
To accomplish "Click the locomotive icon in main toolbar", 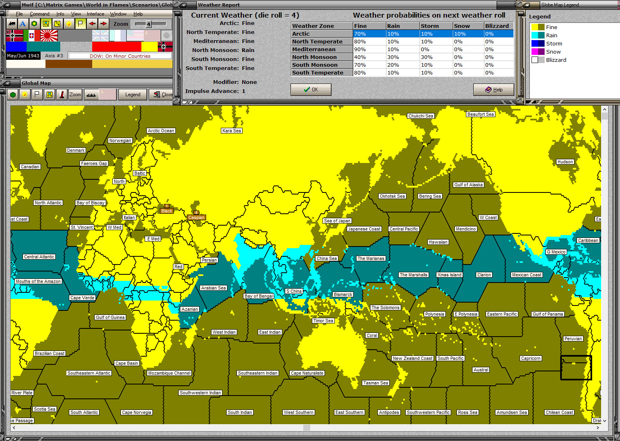I will pos(12,24).
